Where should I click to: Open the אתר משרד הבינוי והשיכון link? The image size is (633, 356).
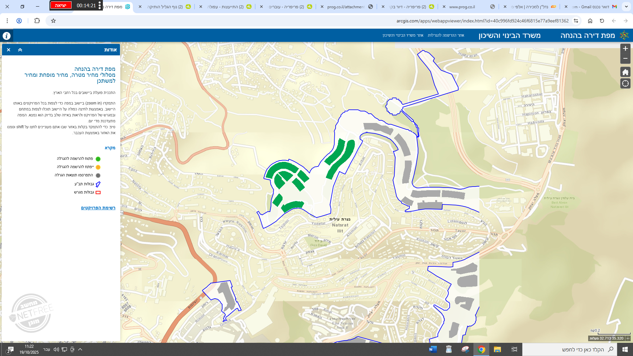click(403, 35)
